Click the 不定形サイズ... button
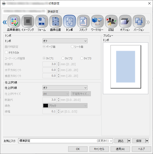Image resolution: width=153 pixels, height=154 pixels. click(80, 94)
